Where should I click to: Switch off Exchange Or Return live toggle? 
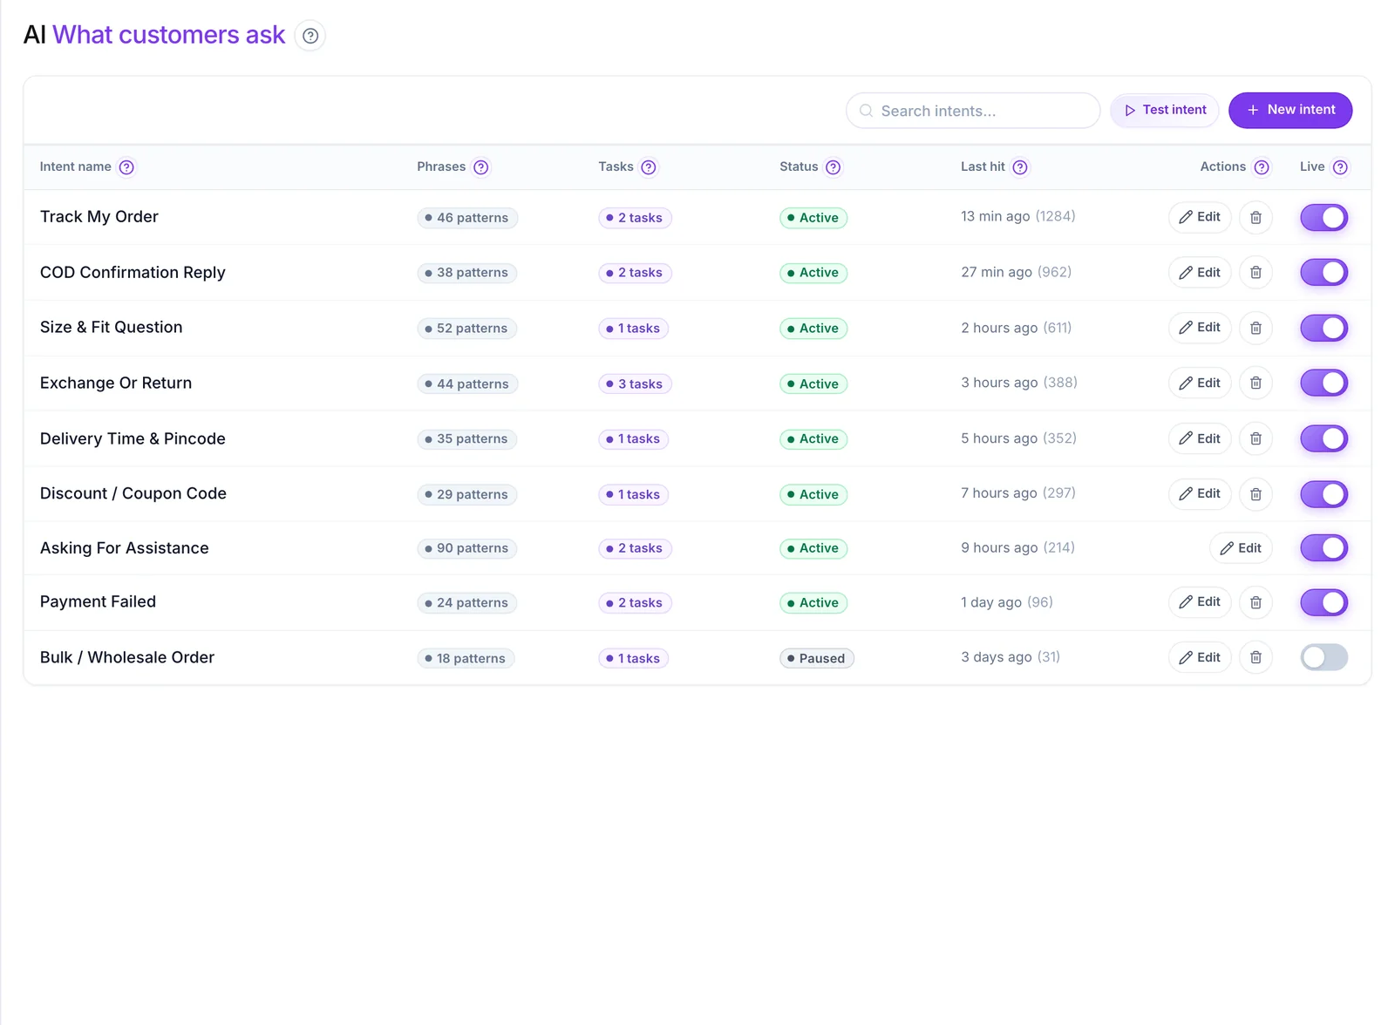pyautogui.click(x=1324, y=383)
